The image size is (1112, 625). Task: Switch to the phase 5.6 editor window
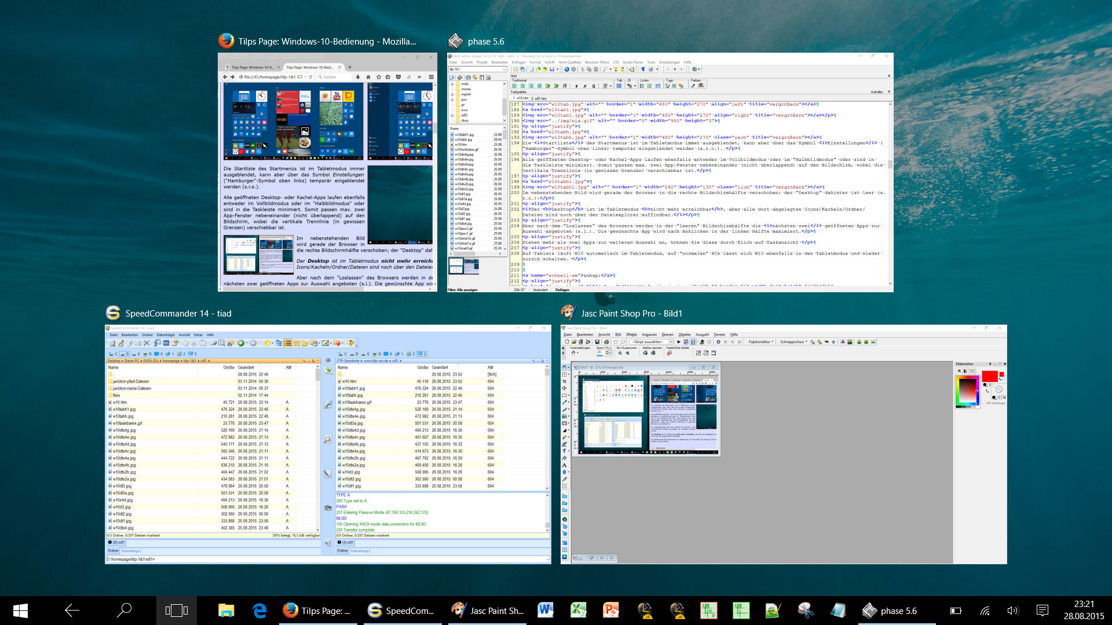(670, 172)
